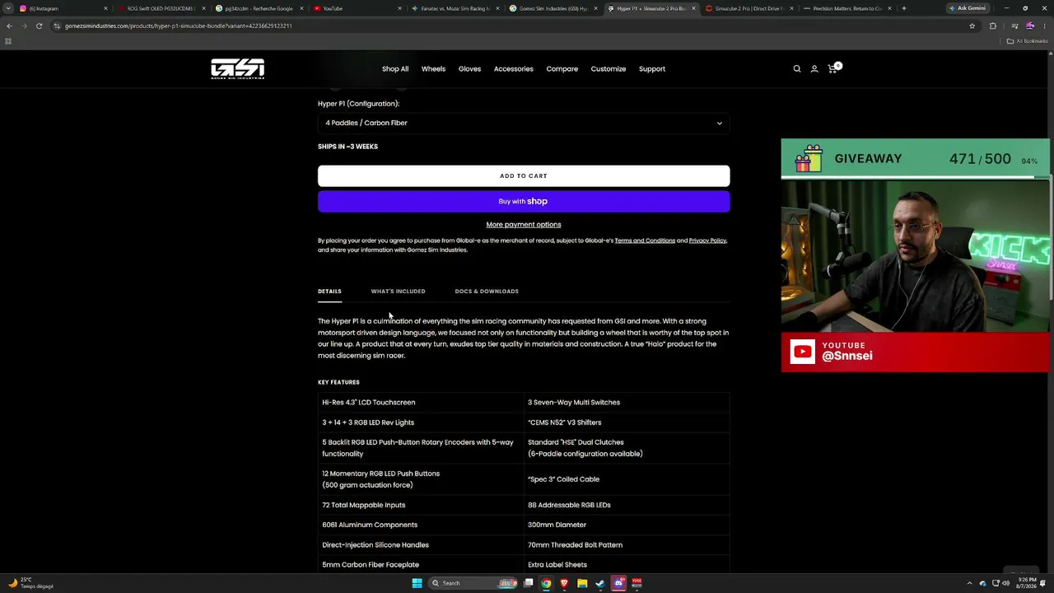Screen dimensions: 1054x593
Task: Open the Support menu item
Action: click(652, 69)
